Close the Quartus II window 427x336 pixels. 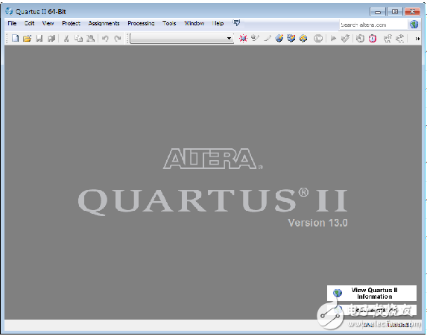coord(412,12)
